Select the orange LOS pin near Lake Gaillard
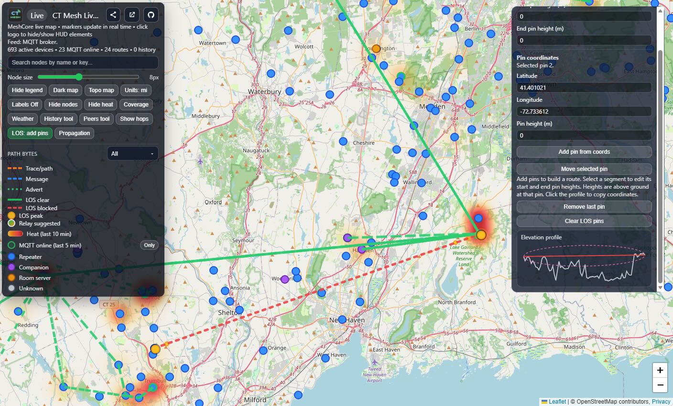Screen dimensions: 673x406 (x=481, y=235)
